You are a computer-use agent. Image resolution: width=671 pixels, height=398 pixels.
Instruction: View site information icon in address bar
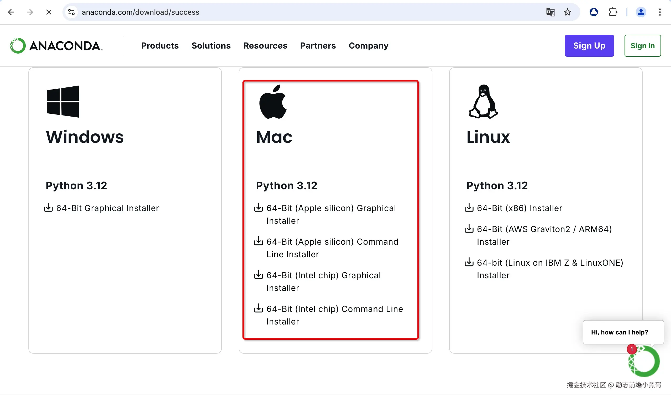point(71,12)
